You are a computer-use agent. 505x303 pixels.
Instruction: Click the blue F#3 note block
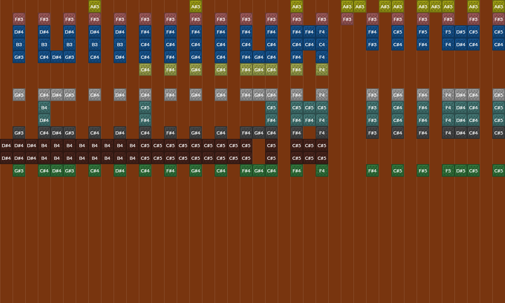[x=372, y=45]
